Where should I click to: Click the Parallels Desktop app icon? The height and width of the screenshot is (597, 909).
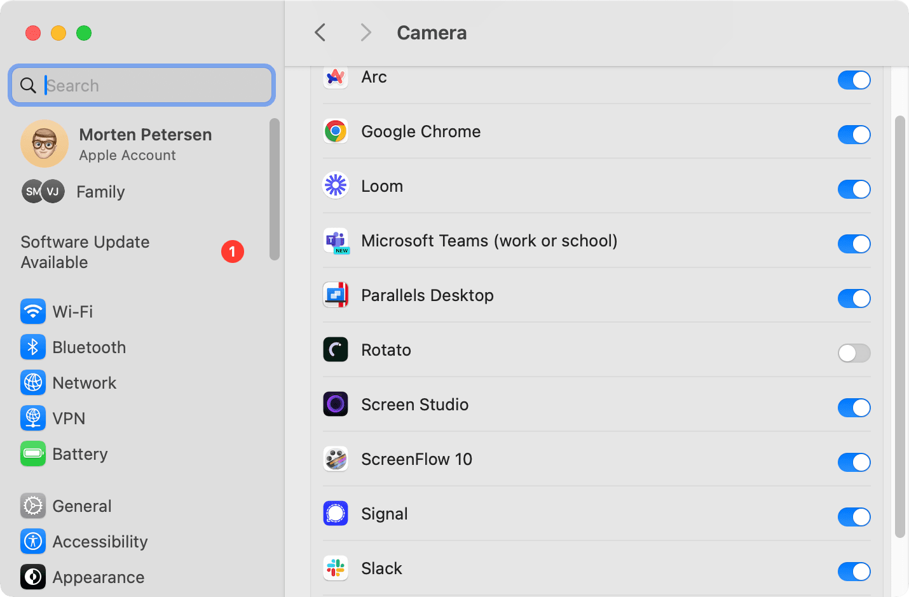click(x=336, y=295)
